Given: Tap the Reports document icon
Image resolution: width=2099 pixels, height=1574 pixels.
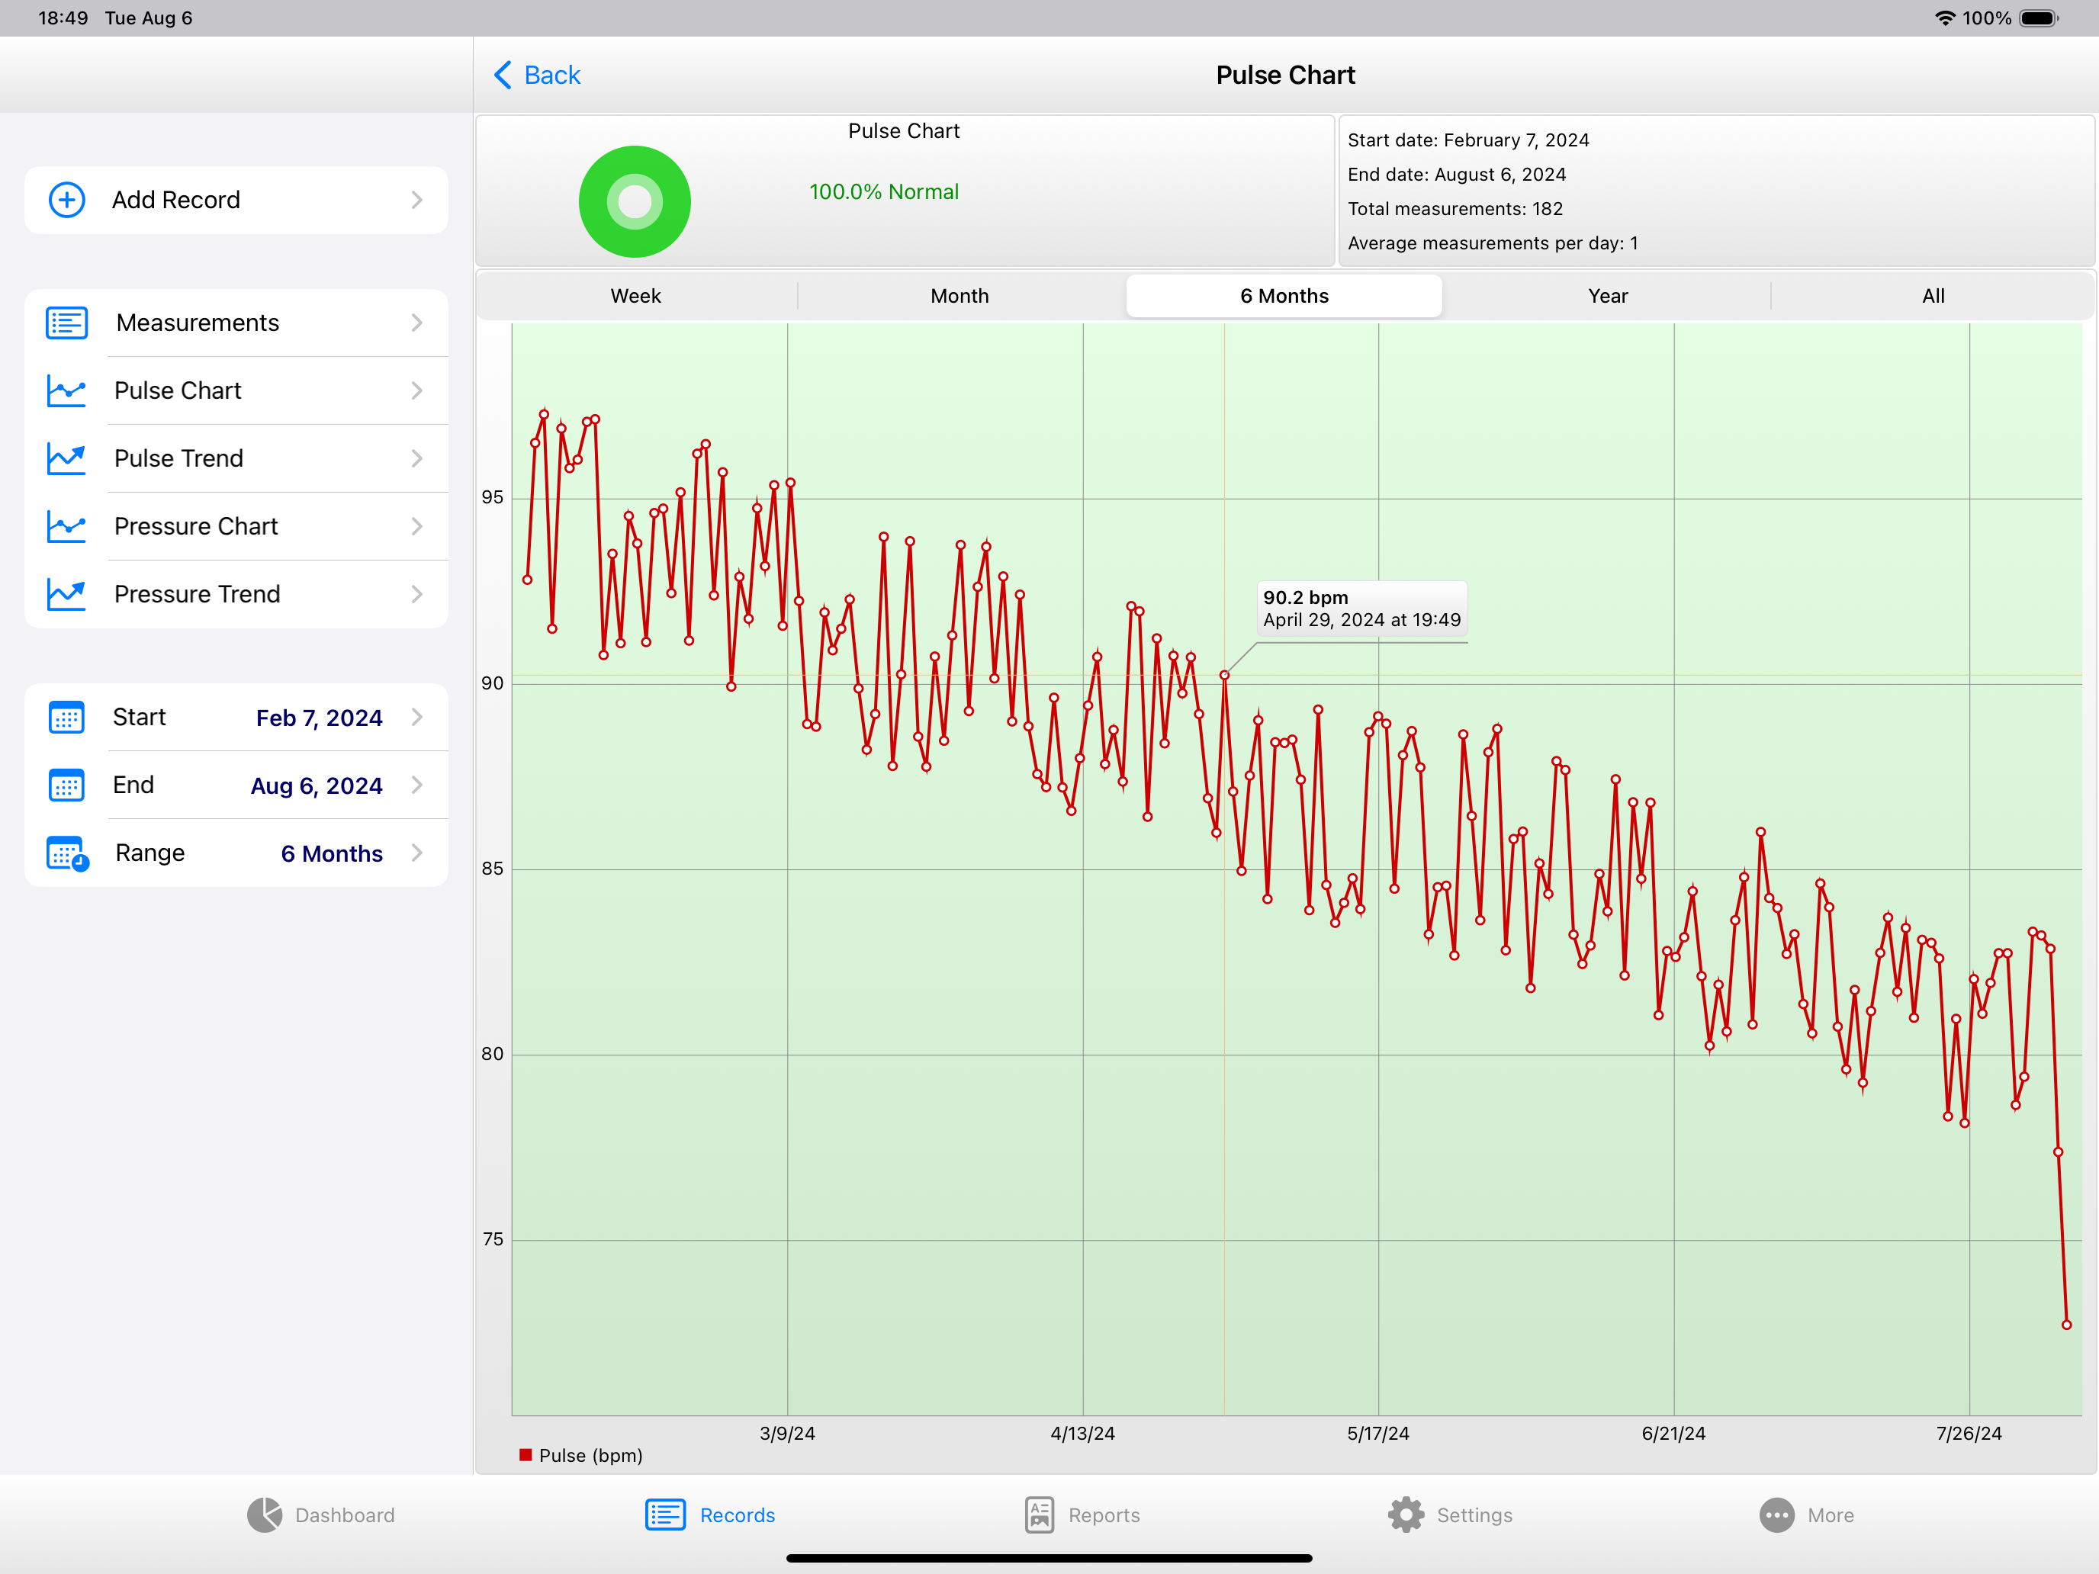Looking at the screenshot, I should [1039, 1515].
